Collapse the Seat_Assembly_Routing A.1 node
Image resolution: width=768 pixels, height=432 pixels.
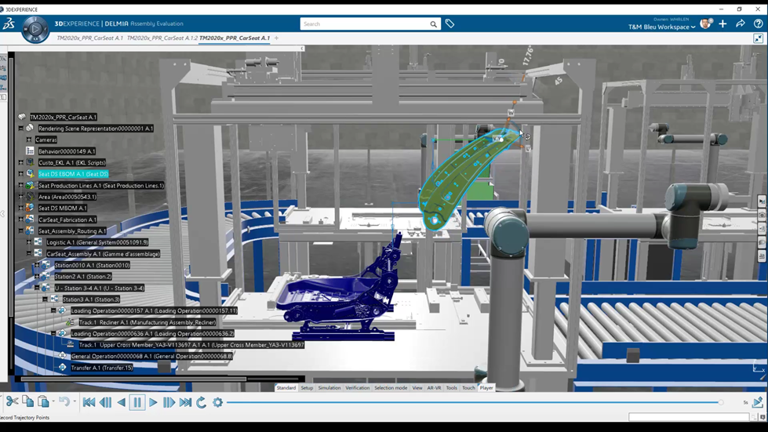tap(20, 231)
